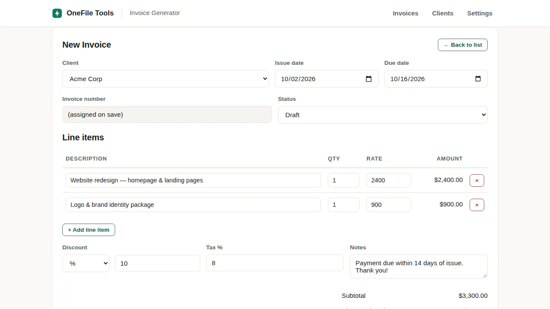Open the Status dropdown set to Draft

(x=383, y=115)
